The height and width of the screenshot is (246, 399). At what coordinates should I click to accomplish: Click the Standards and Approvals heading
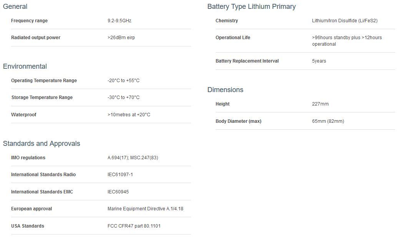[42, 144]
